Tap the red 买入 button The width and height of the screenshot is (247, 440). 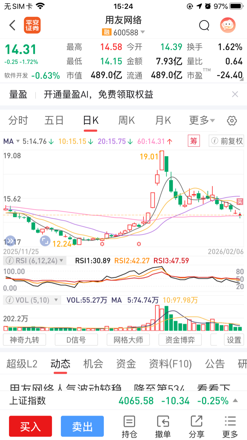(31, 426)
